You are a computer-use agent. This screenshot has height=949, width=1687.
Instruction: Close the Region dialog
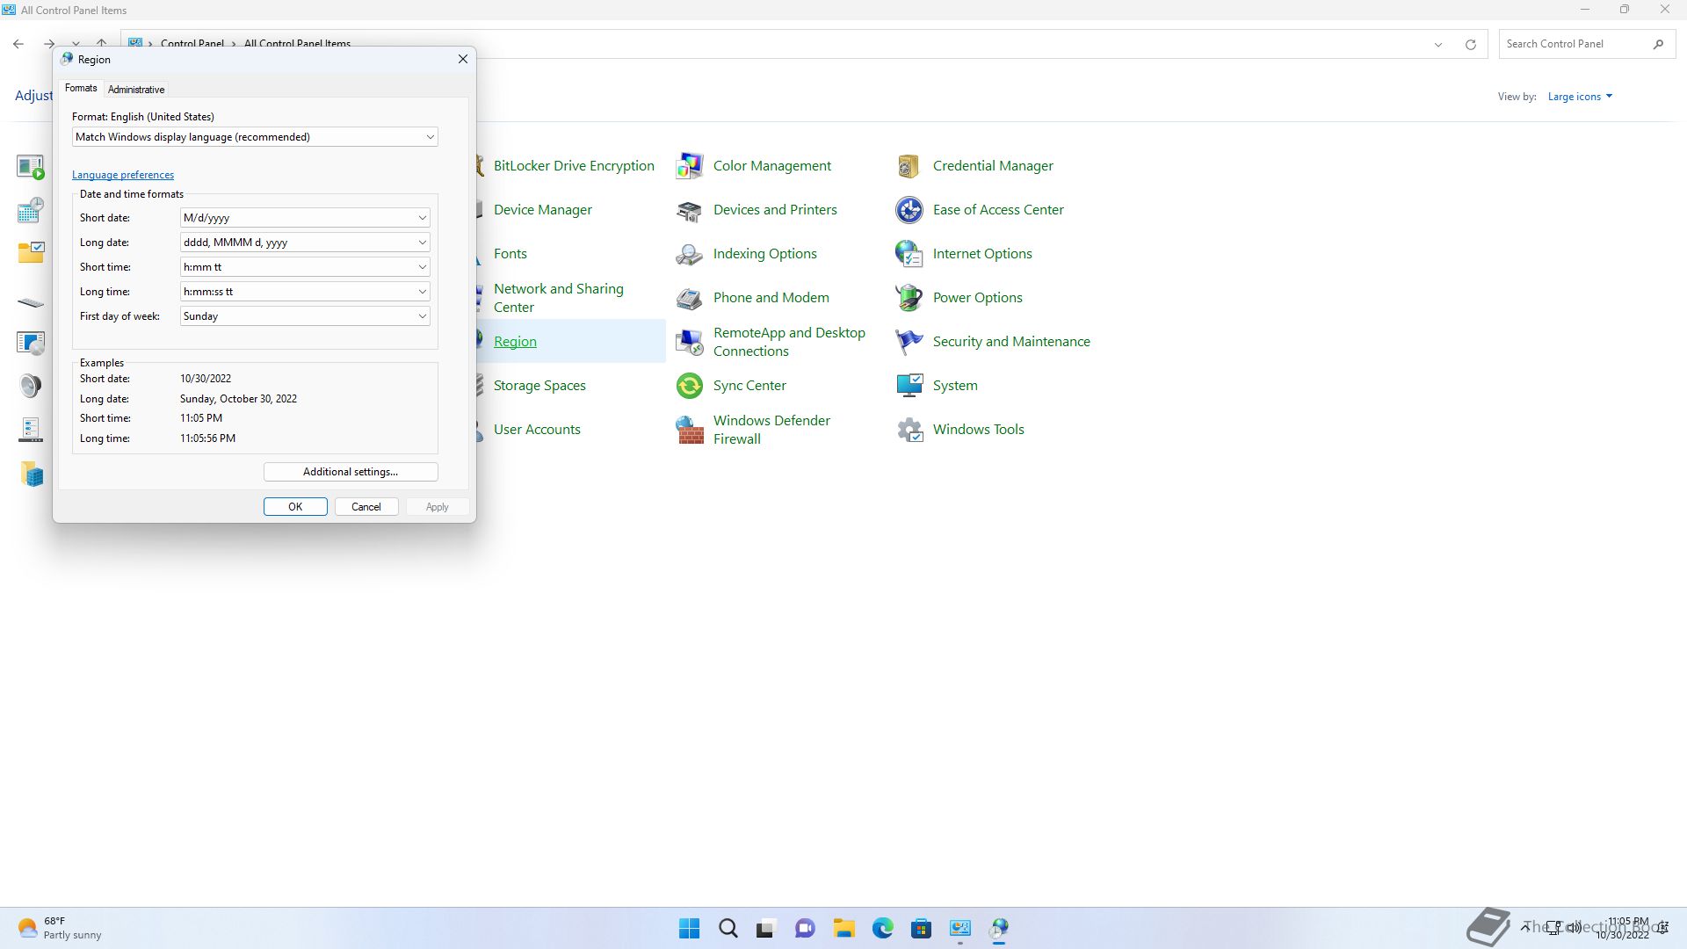[463, 59]
